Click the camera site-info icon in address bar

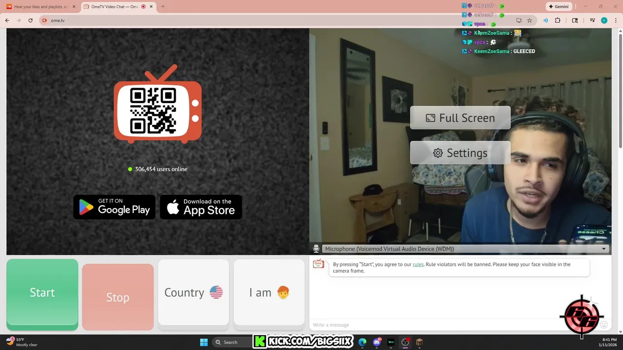click(45, 20)
